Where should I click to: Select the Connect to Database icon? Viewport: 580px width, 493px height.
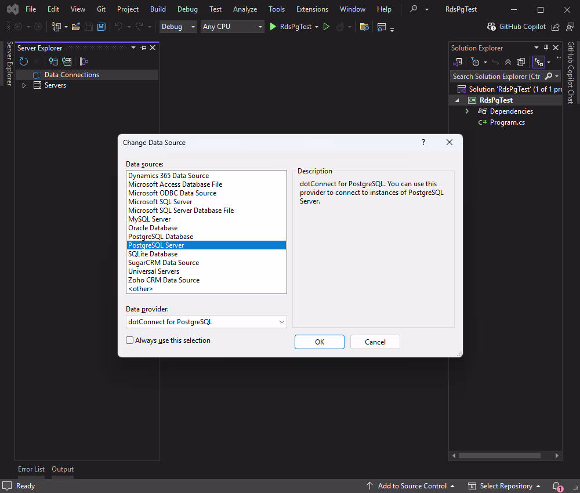(x=53, y=61)
